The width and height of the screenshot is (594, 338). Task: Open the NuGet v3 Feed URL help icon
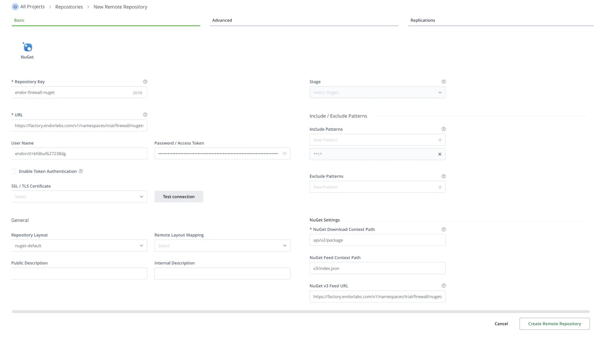(x=444, y=286)
